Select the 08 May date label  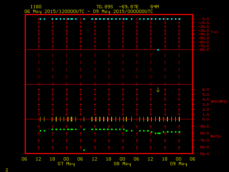pyautogui.click(x=122, y=164)
